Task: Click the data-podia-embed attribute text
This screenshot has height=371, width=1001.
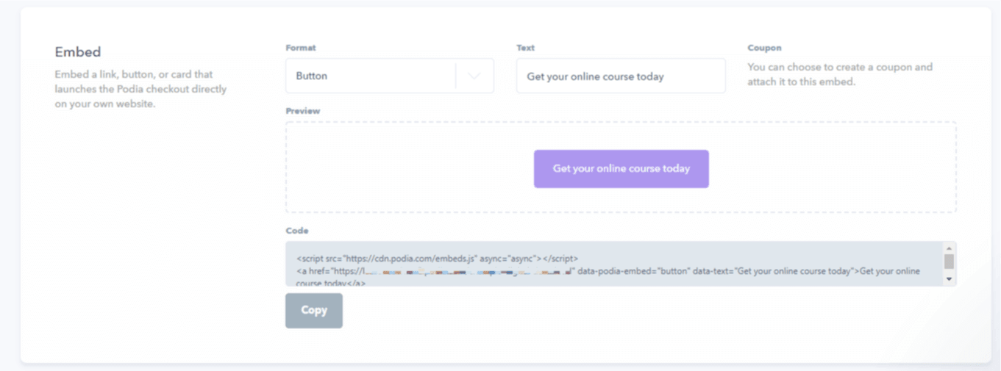Action: pos(633,271)
